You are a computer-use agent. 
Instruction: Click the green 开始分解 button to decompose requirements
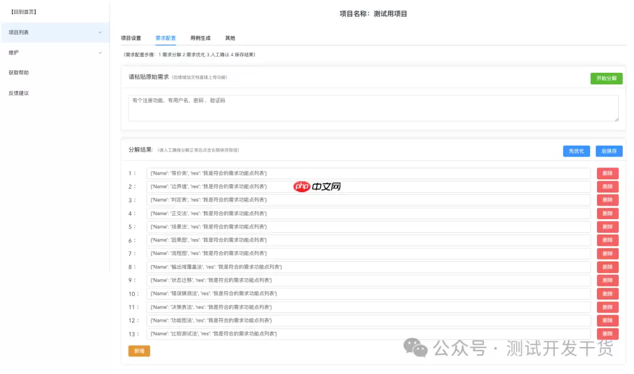coord(606,78)
